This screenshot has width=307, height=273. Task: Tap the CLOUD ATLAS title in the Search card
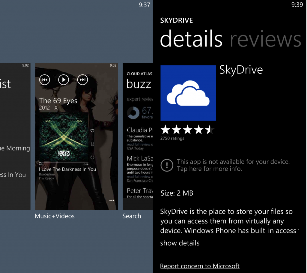(x=139, y=74)
